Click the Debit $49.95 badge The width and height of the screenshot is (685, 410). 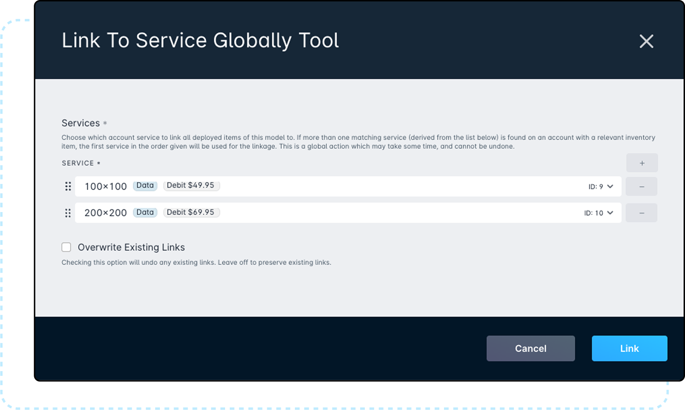click(191, 185)
